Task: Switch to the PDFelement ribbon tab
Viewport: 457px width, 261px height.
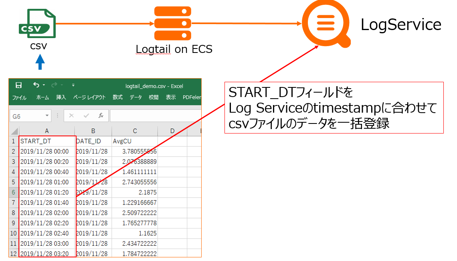Action: tap(192, 97)
